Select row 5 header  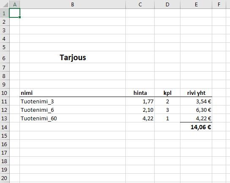5,47
